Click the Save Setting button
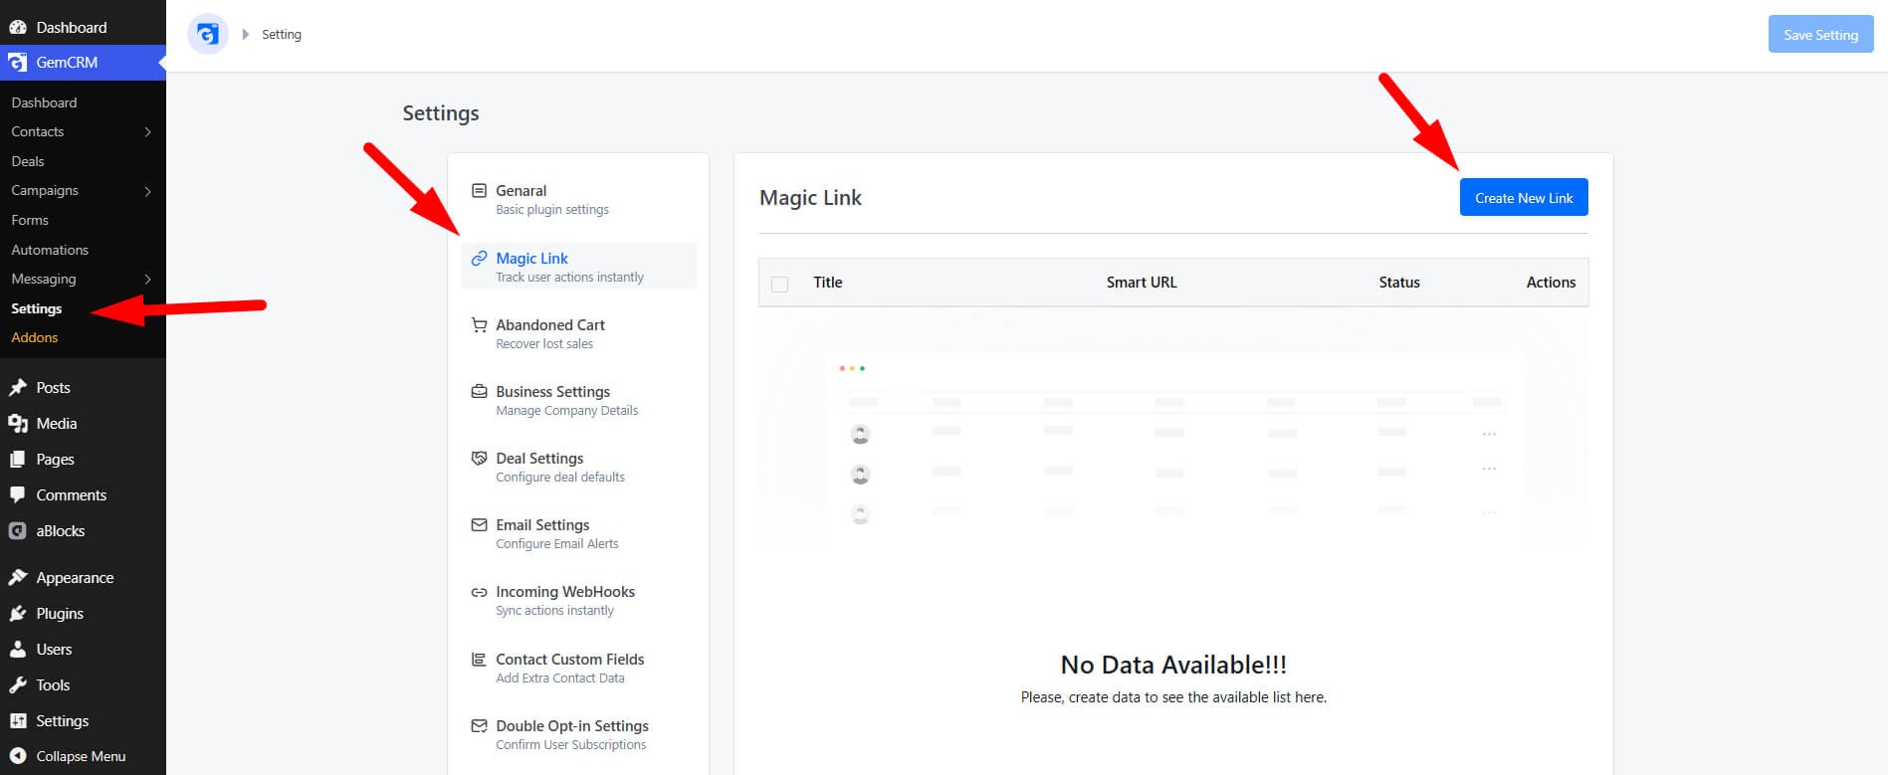This screenshot has height=775, width=1888. (x=1820, y=35)
